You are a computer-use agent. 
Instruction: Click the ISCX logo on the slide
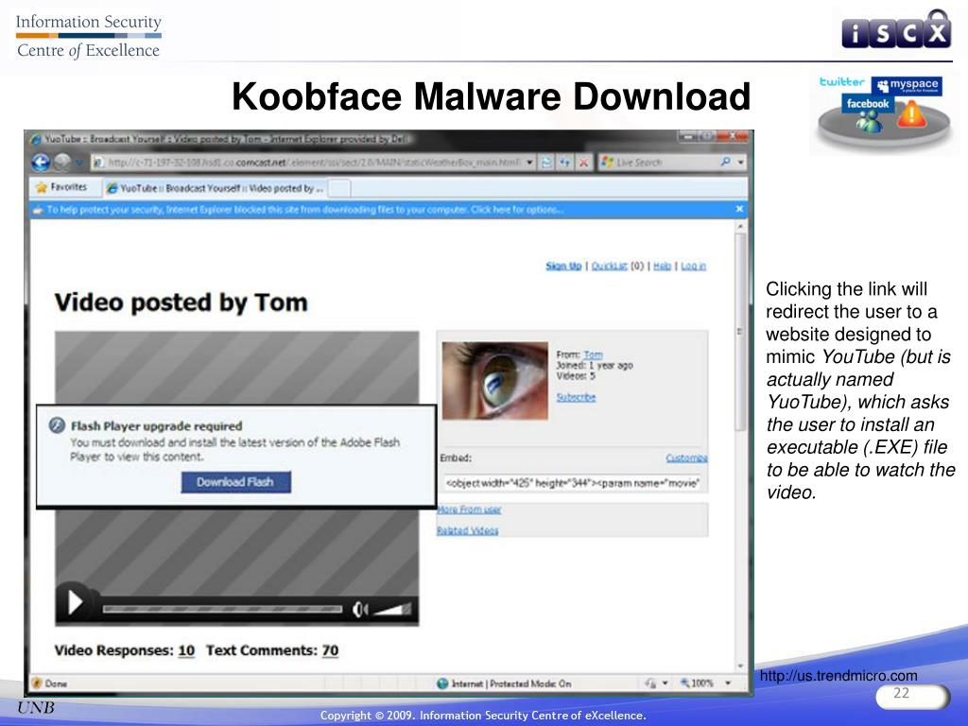pyautogui.click(x=896, y=31)
